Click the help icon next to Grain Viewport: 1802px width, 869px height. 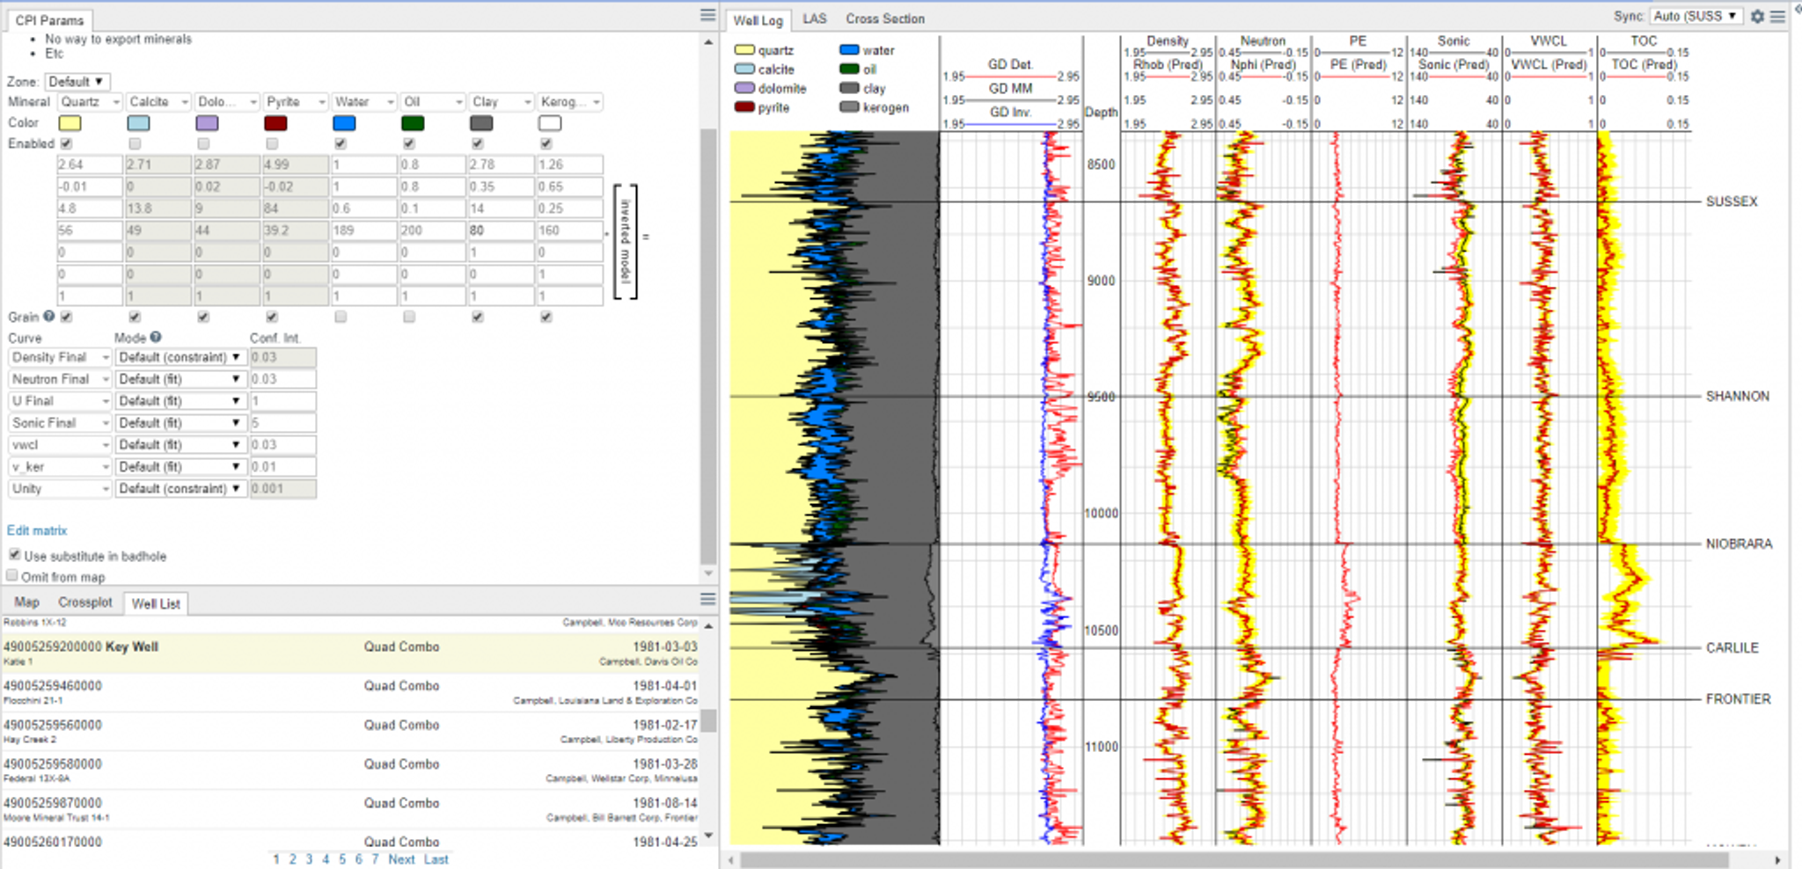click(x=49, y=317)
